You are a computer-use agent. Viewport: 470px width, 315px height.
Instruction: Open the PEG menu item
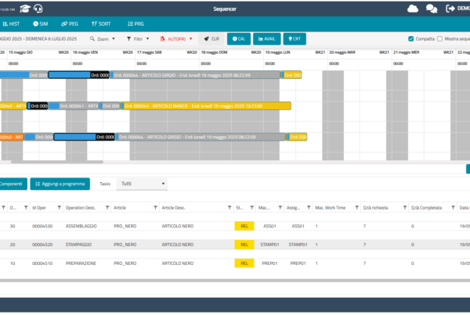70,24
